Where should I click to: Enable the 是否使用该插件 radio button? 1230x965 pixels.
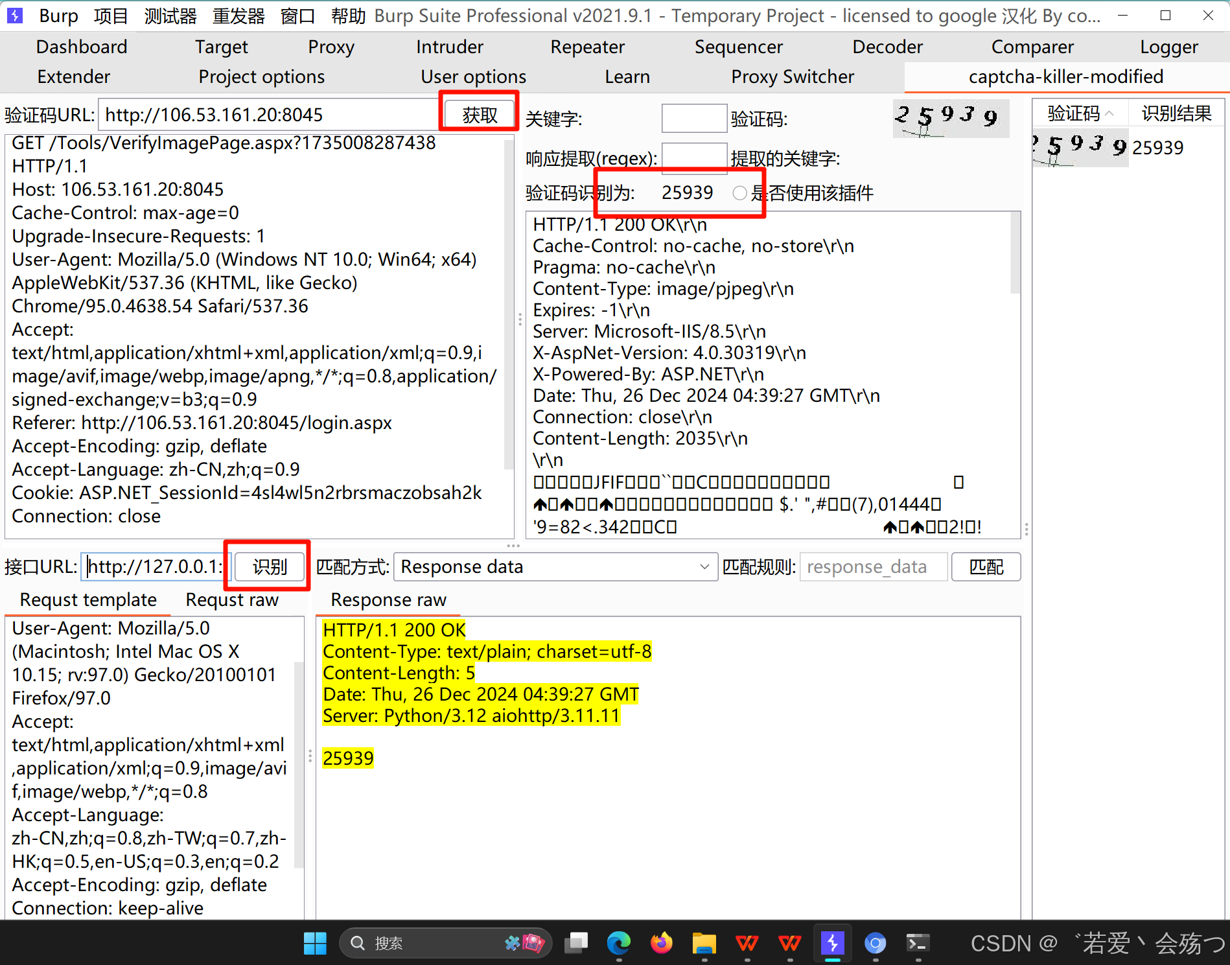coord(739,192)
